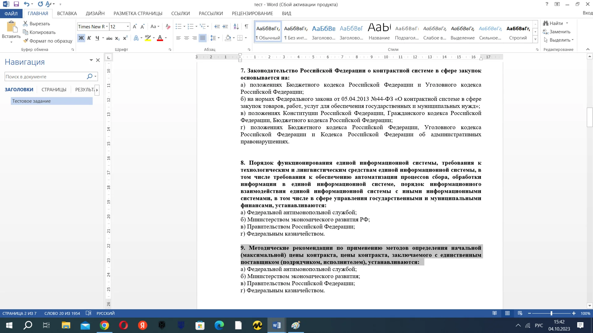This screenshot has width=593, height=333.
Task: Select 'Тестовое задание' heading in Navigation
Action: click(x=52, y=101)
